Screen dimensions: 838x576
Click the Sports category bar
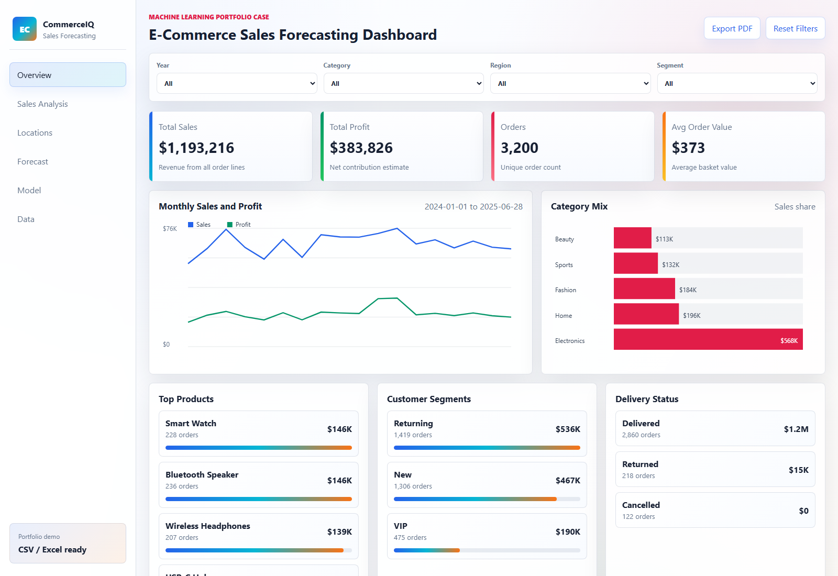coord(636,263)
